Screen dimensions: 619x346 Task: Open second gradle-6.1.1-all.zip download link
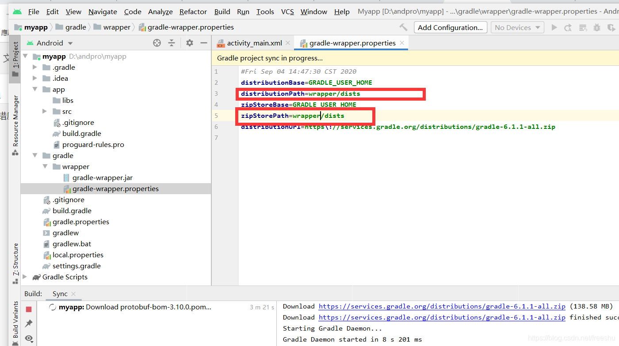click(442, 317)
